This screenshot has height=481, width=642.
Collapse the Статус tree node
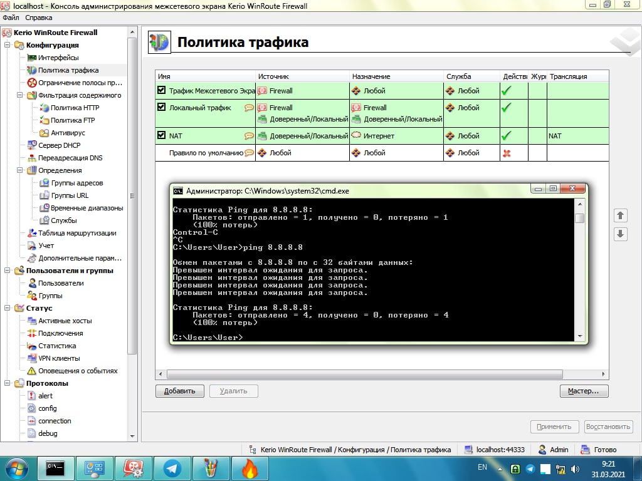7,308
